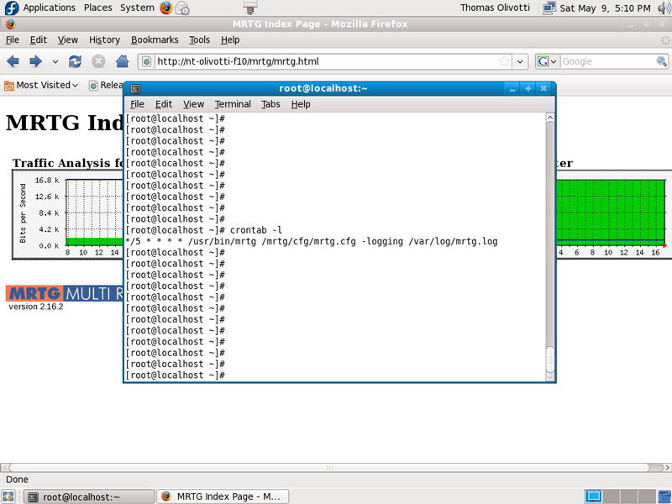This screenshot has width=672, height=504.
Task: Click the */5 cron entry line
Action: point(312,241)
